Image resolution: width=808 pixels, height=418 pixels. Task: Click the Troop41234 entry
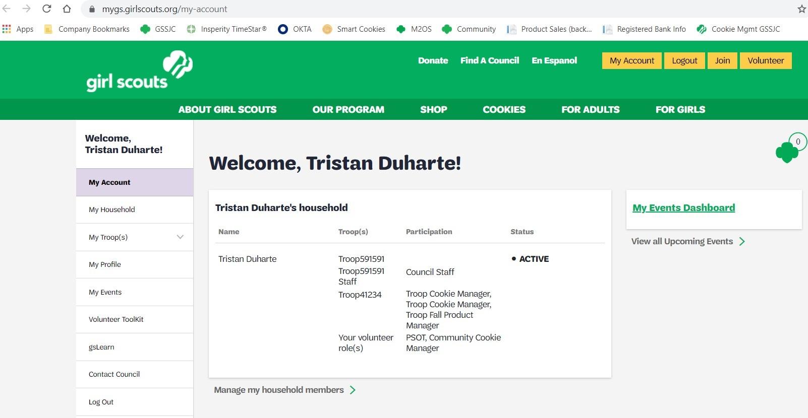coord(360,295)
